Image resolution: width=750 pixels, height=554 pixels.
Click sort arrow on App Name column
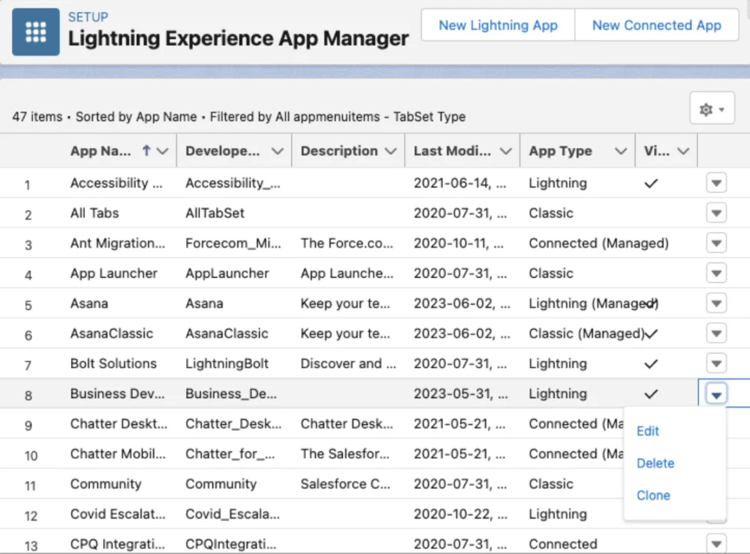point(146,151)
